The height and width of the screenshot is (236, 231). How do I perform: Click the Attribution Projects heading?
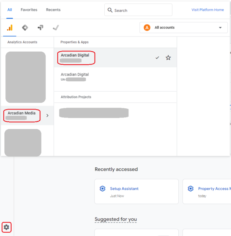click(x=76, y=97)
